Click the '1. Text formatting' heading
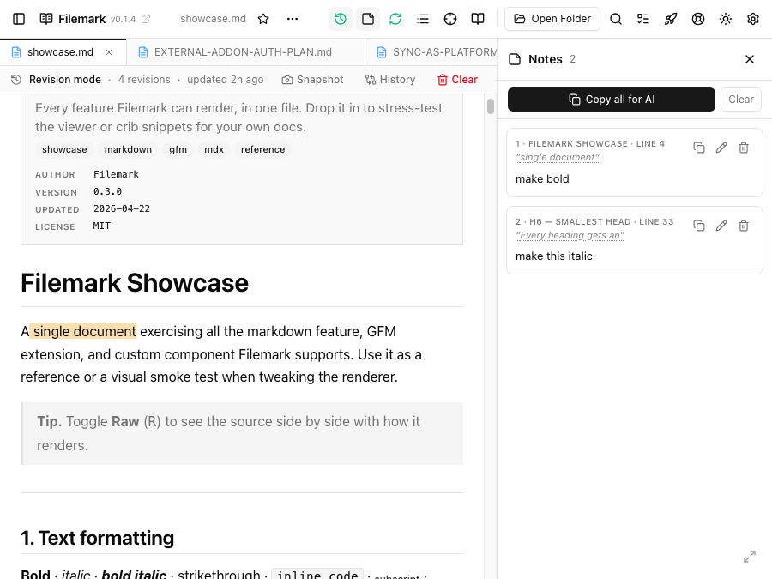Viewport: 772px width, 579px height. tap(98, 538)
